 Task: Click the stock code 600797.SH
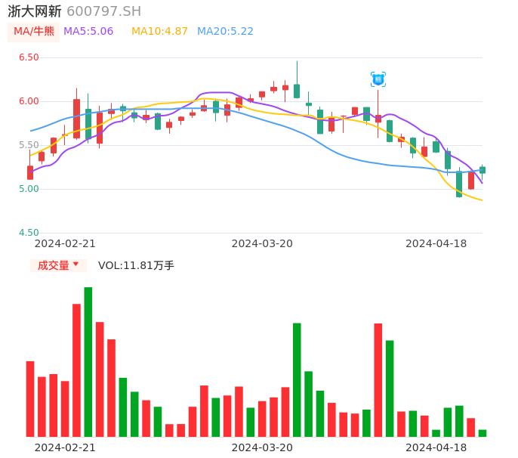pyautogui.click(x=103, y=11)
